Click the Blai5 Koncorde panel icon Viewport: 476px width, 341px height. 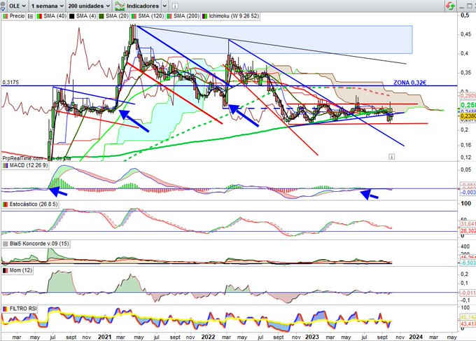click(5, 244)
